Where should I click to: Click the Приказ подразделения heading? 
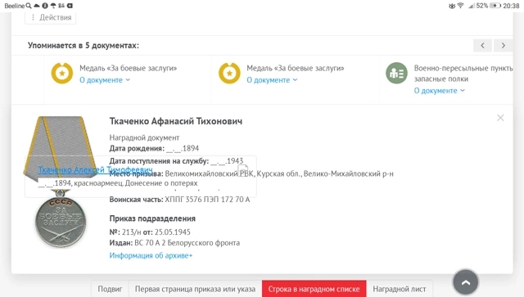coord(152,218)
